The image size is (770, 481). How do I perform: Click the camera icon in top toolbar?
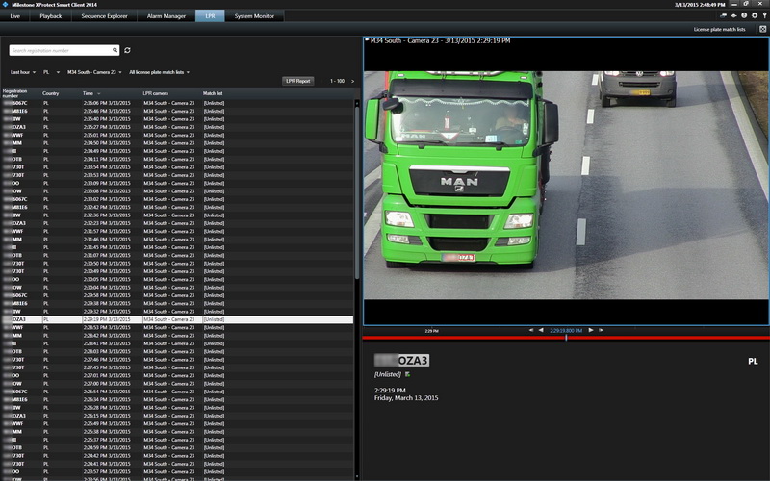[723, 16]
